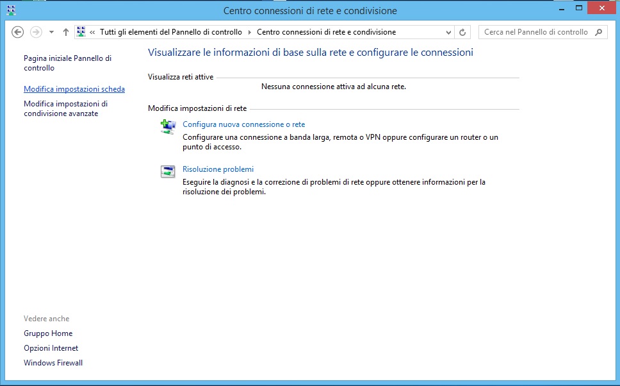Go up one level with the up arrow

[66, 32]
